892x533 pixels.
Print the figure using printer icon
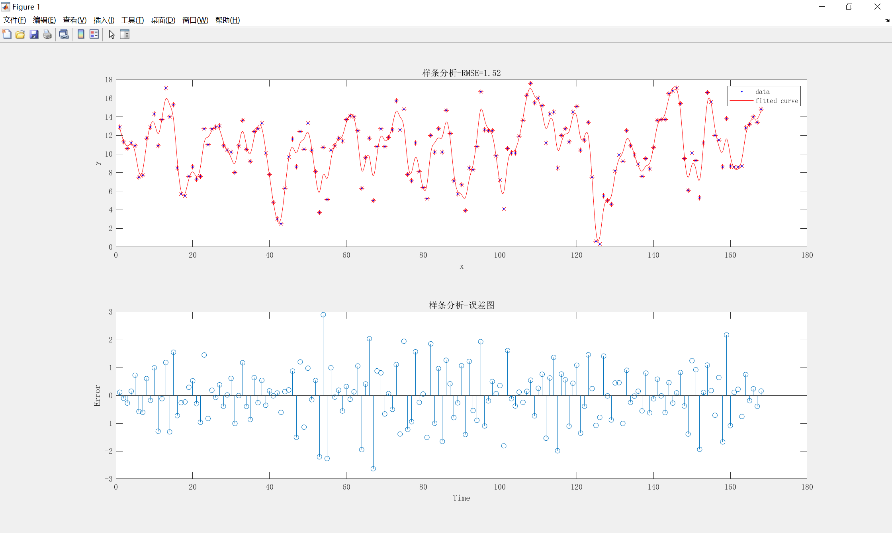pyautogui.click(x=47, y=35)
